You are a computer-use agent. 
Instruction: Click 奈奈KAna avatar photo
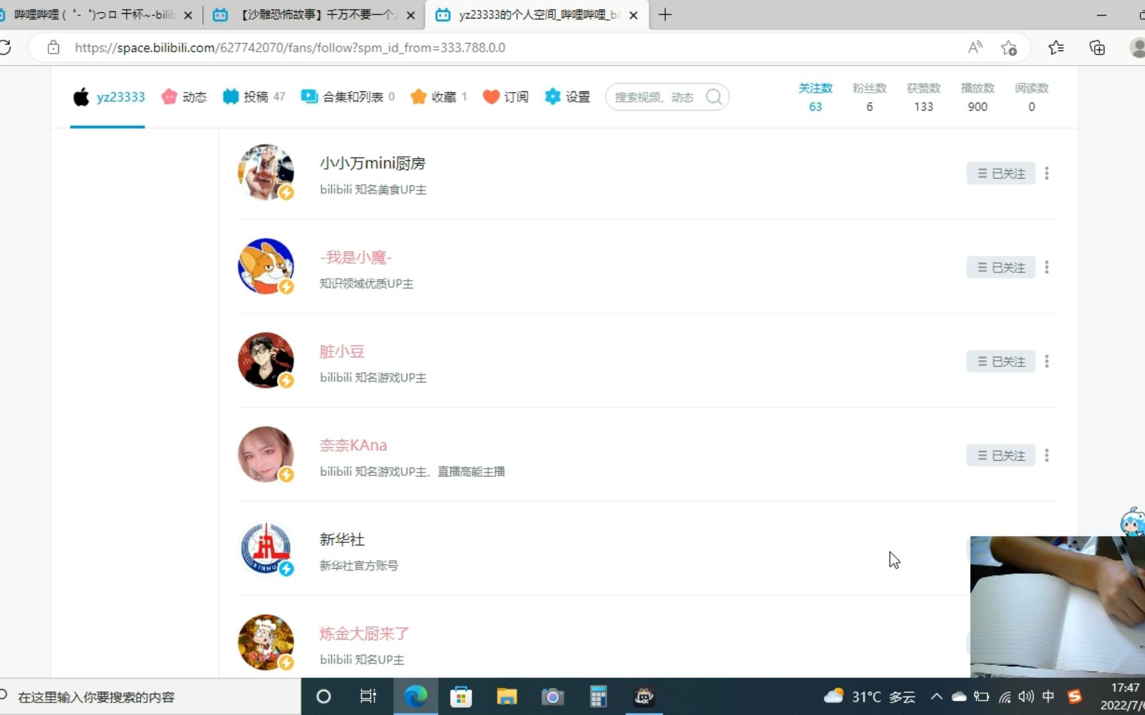tap(266, 454)
